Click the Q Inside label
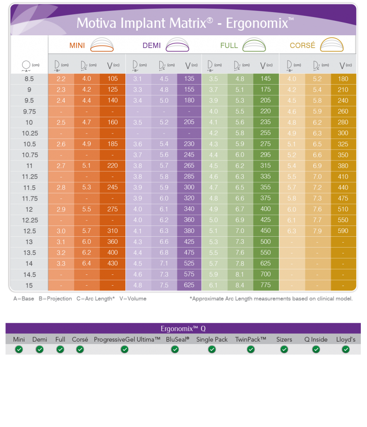367x427 pixels. 316,340
